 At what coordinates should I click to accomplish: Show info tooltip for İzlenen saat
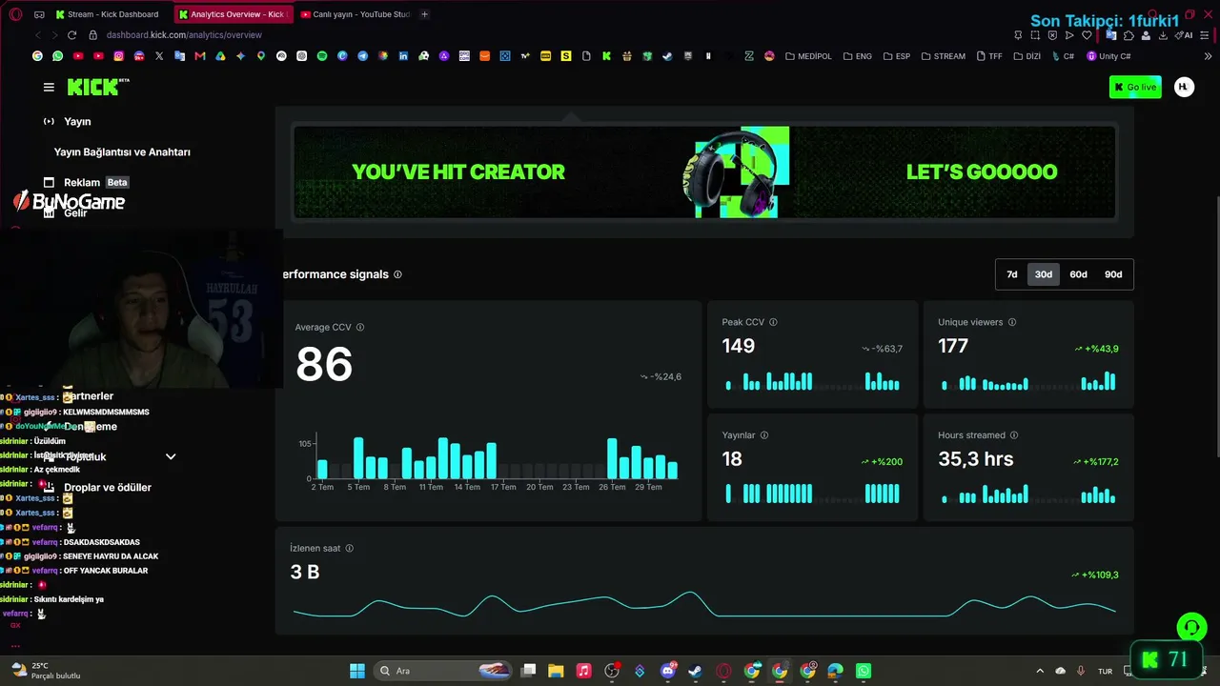[x=349, y=548]
